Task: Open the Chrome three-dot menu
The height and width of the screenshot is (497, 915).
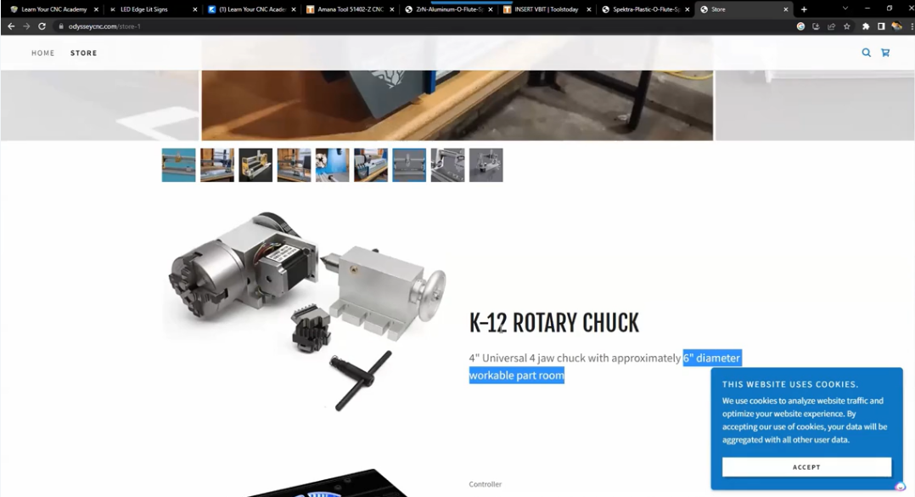Action: coord(911,26)
